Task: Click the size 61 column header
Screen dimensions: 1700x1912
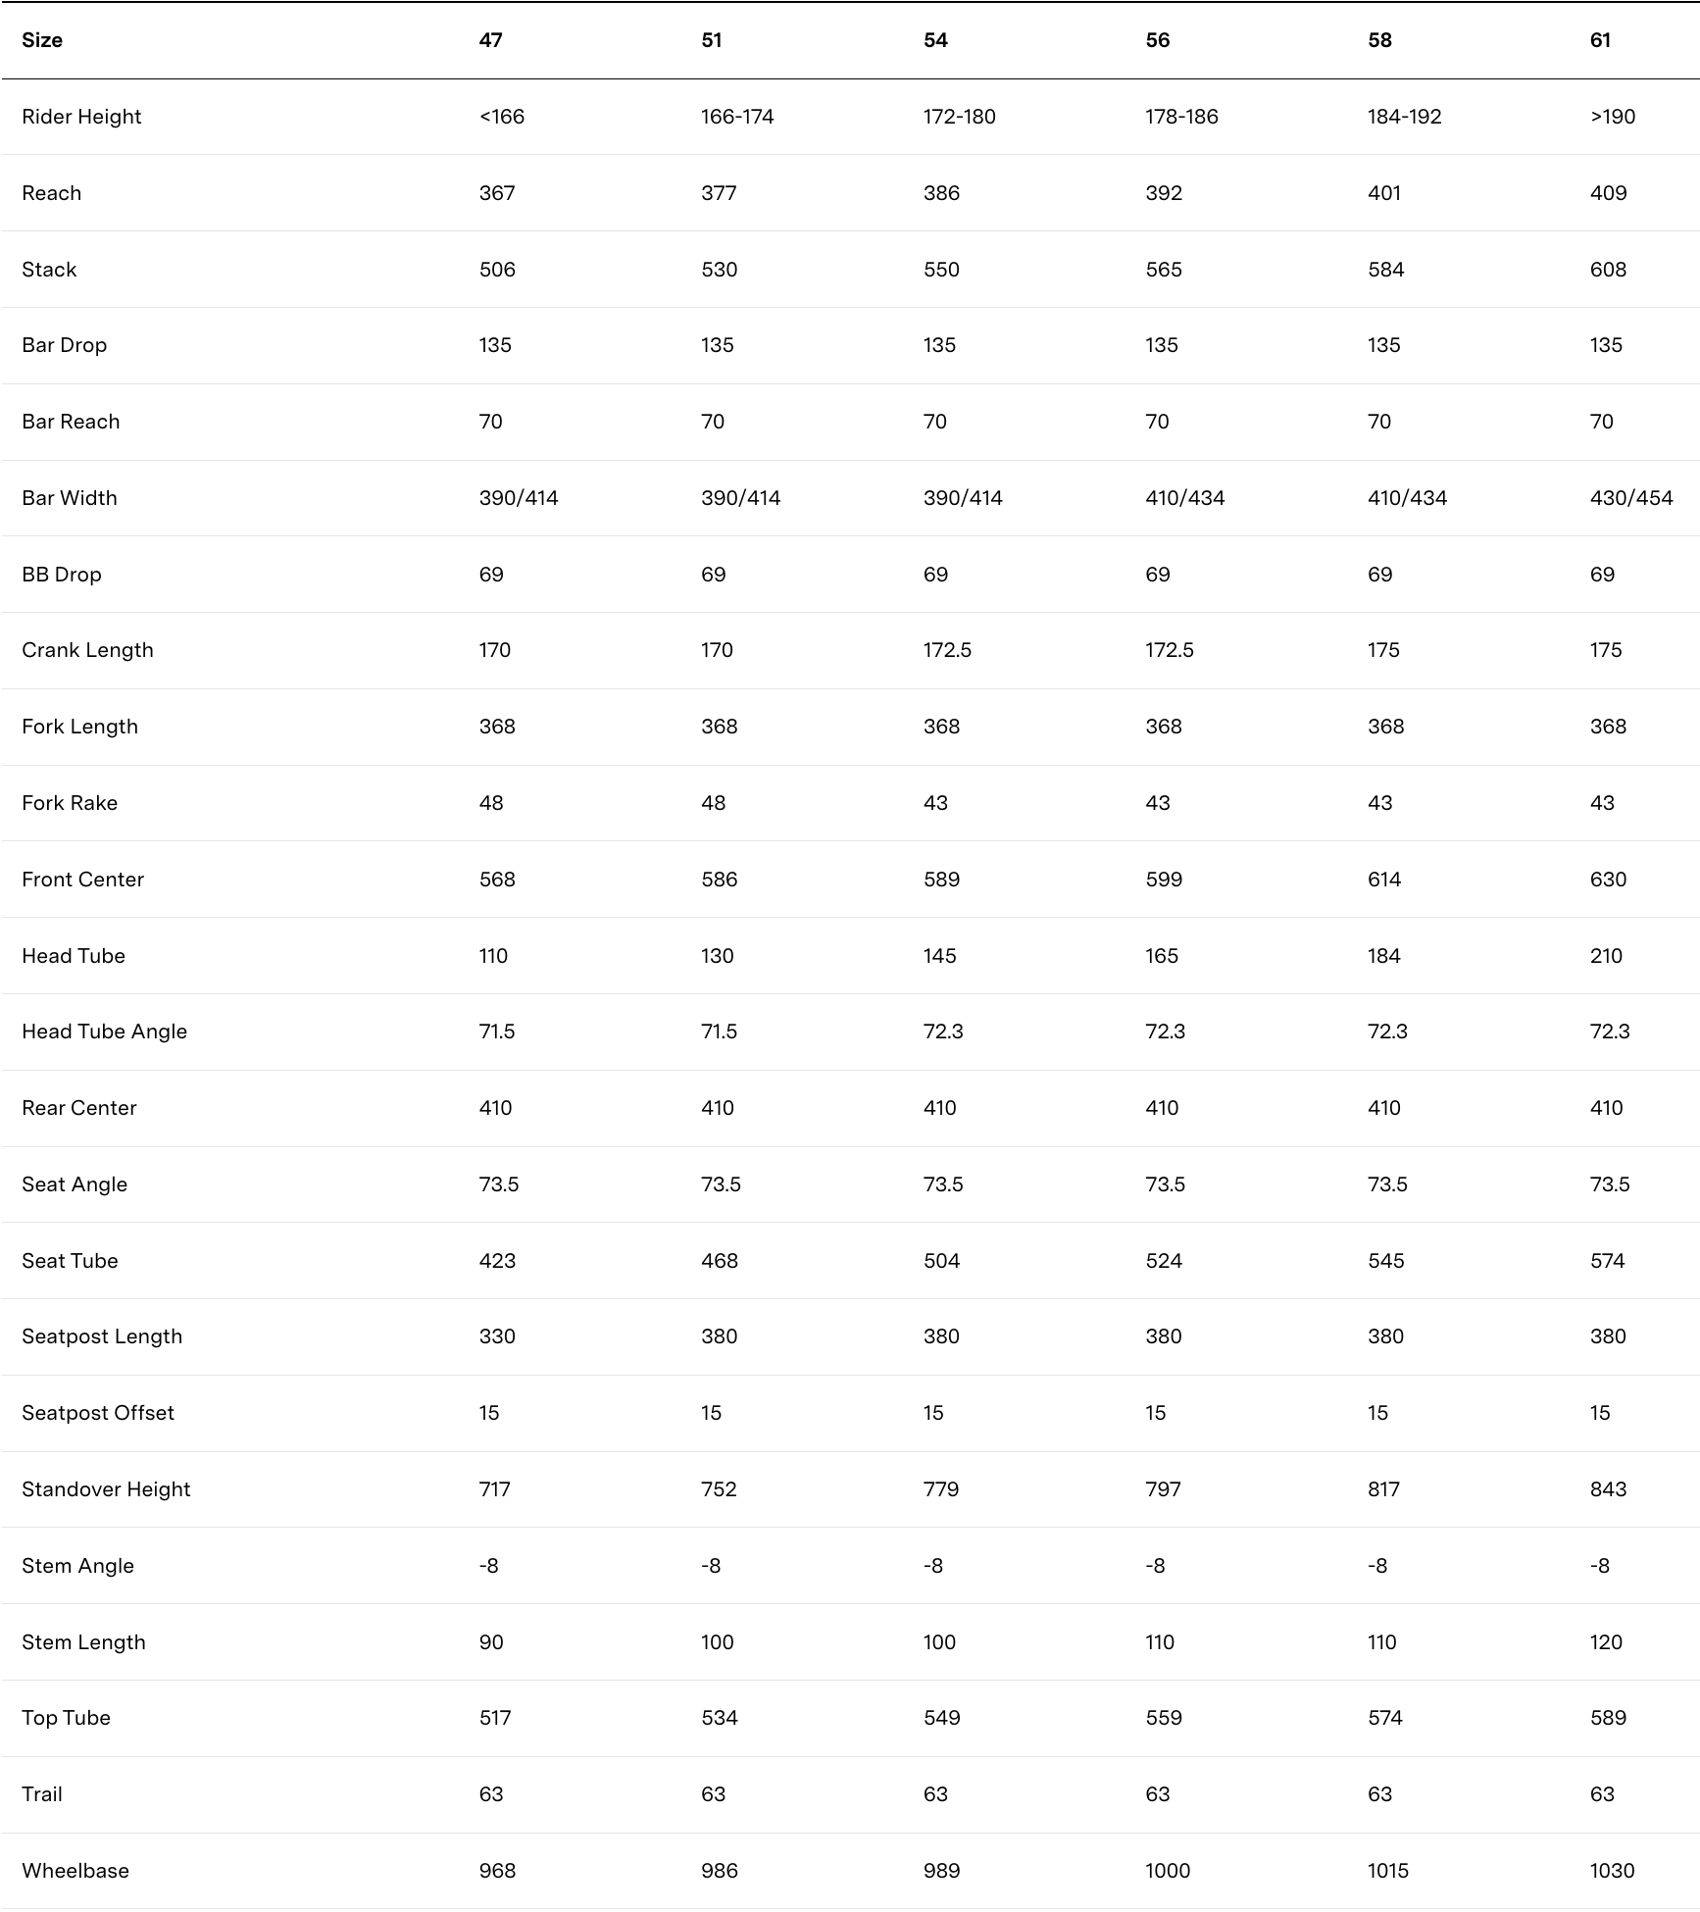Action: click(1600, 40)
